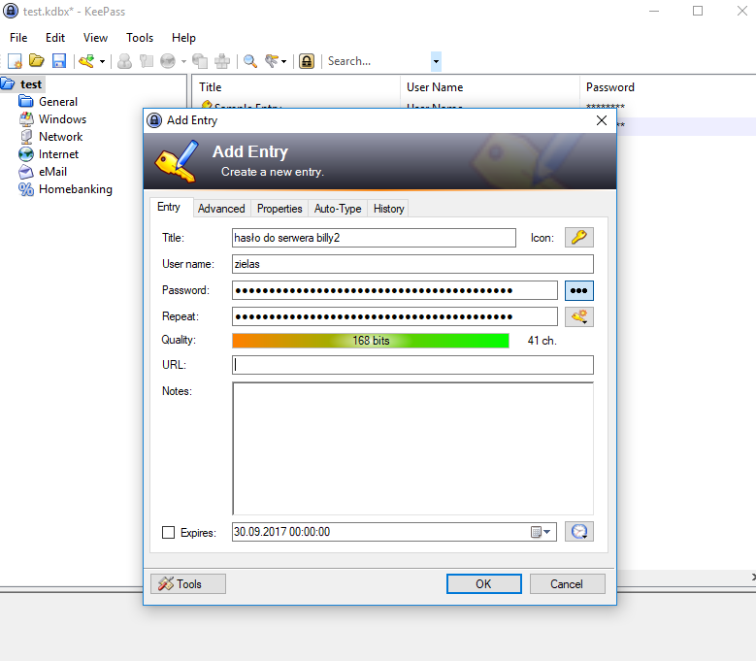Screen dimensions: 756x661
Task: Select the General group folder
Action: coord(58,102)
